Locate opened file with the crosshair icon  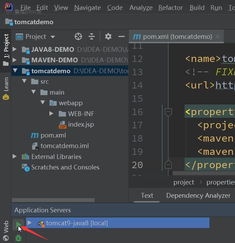point(78,37)
